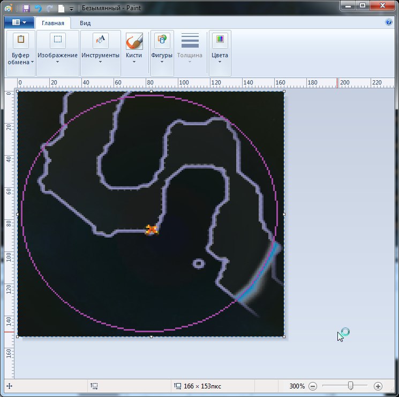Switch to the Главная ribbon tab

53,23
